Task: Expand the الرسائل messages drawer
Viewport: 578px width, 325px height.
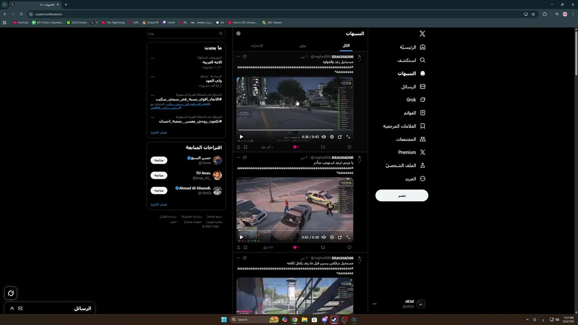Action: [12, 308]
